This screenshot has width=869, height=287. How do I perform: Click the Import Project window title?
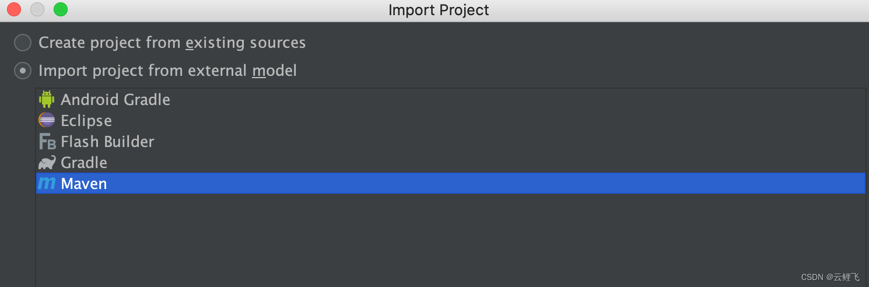[x=439, y=10]
